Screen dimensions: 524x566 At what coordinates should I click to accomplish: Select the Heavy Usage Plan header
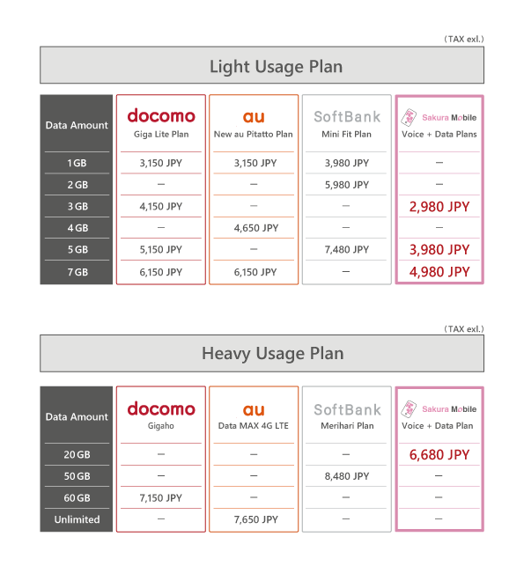pyautogui.click(x=262, y=353)
